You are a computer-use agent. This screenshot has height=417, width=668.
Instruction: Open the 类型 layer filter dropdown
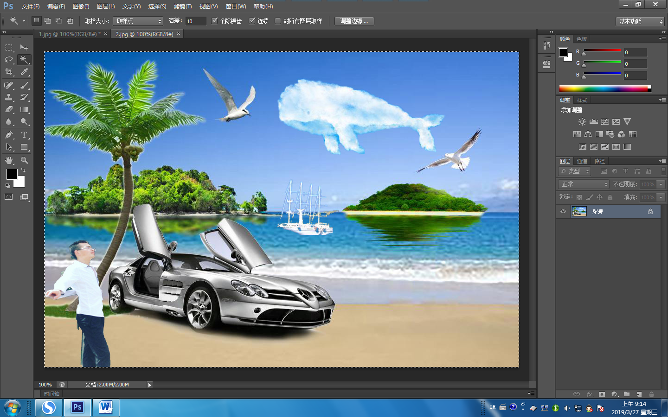pos(574,171)
